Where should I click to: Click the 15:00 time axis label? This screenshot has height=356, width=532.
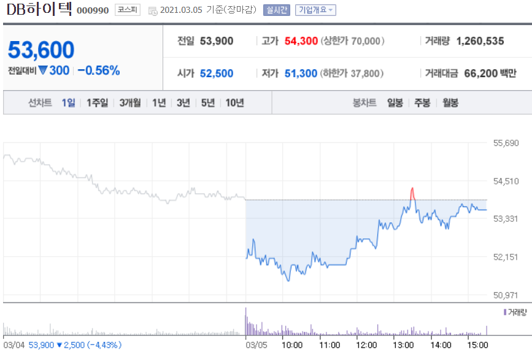[477, 345]
